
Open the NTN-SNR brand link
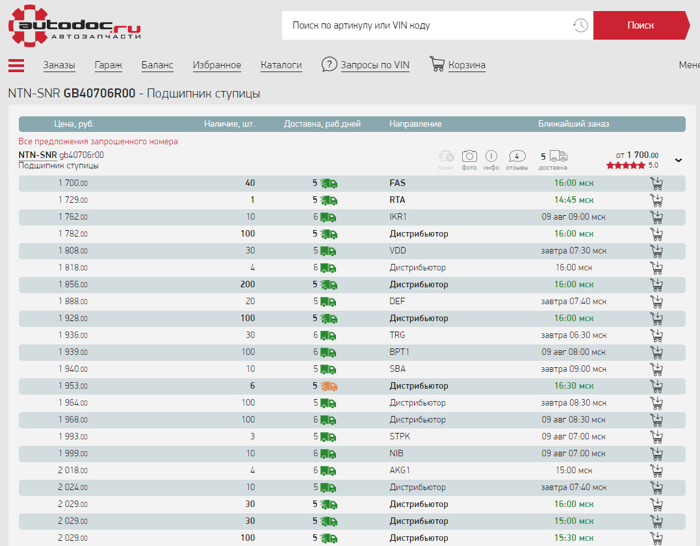pos(37,155)
